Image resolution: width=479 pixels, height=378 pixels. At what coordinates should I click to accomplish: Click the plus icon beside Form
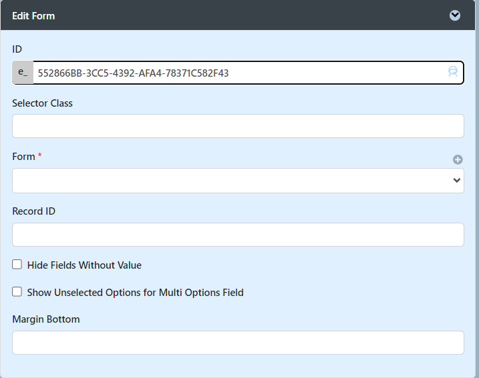(458, 159)
